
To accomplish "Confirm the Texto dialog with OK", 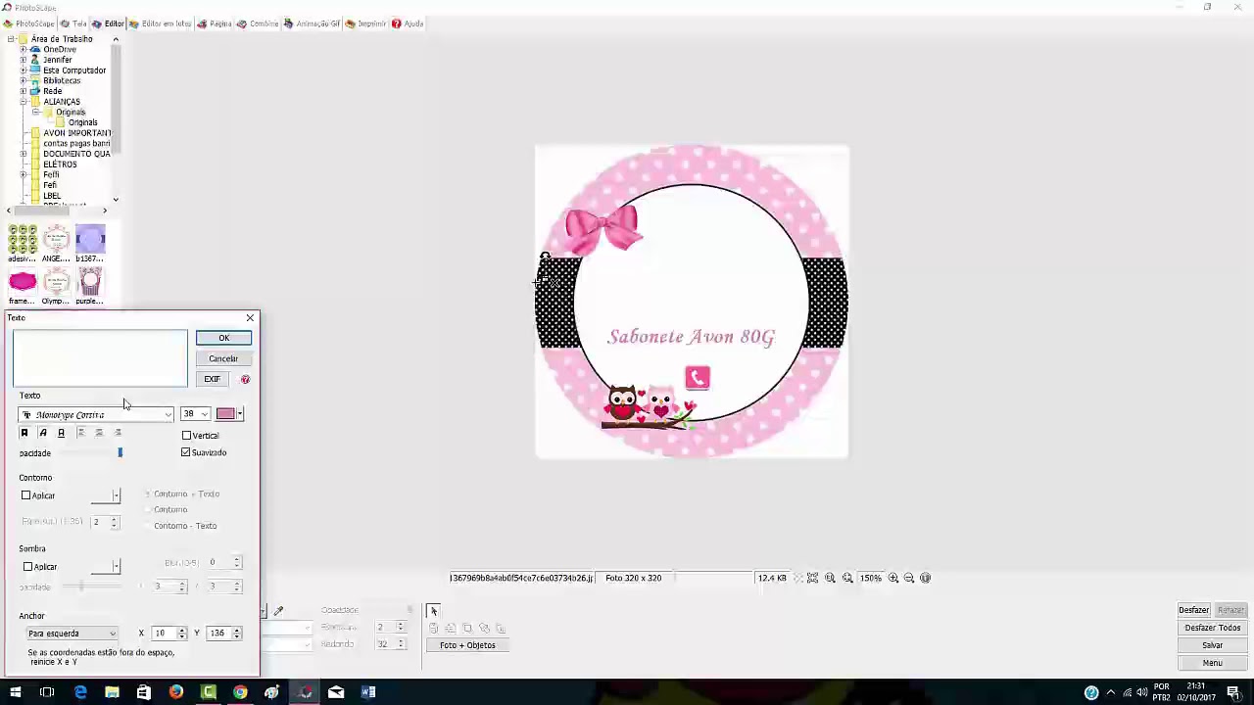I will (223, 338).
